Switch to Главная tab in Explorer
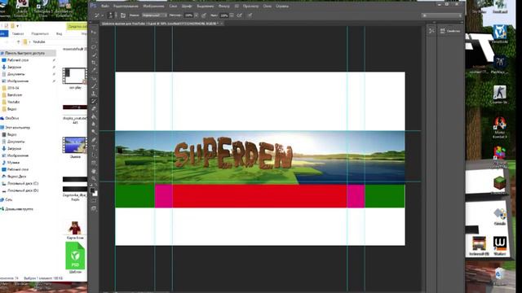This screenshot has height=293, width=522. pos(18,33)
